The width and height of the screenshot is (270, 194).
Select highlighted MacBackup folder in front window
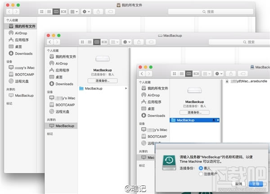click(x=194, y=120)
